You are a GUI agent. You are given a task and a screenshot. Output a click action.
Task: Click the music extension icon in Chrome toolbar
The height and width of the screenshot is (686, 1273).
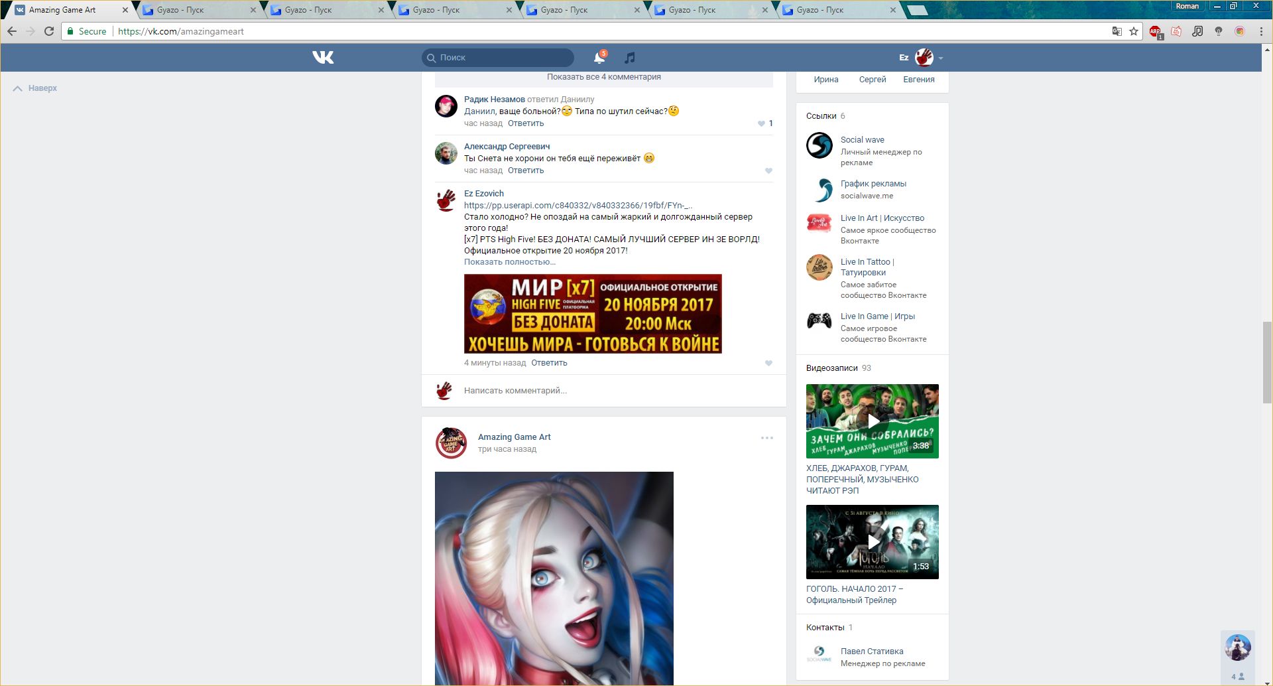[1197, 31]
